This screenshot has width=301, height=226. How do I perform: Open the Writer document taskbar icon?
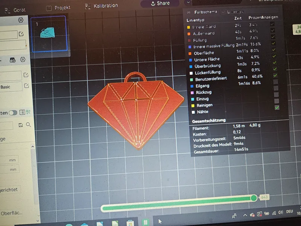point(100,224)
